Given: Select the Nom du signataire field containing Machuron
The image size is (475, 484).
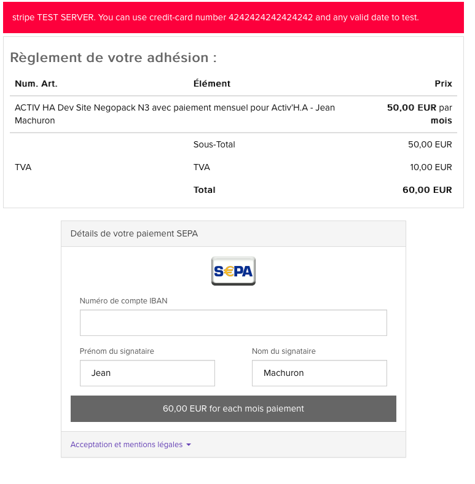Looking at the screenshot, I should point(320,373).
